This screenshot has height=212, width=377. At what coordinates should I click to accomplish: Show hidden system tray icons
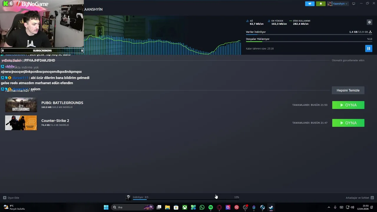coord(329,207)
